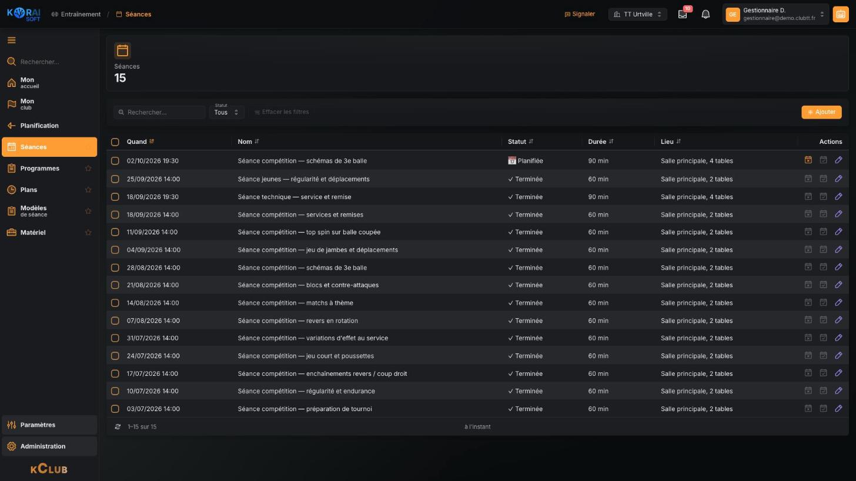Image resolution: width=856 pixels, height=481 pixels.
Task: Open the inbox with 10 badge
Action: (683, 14)
